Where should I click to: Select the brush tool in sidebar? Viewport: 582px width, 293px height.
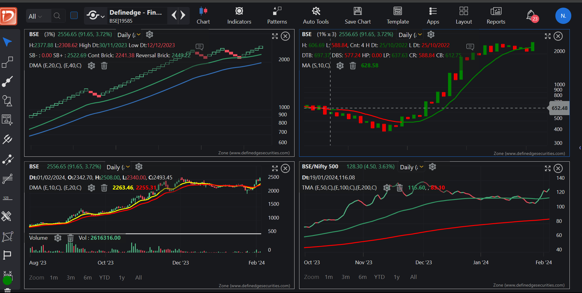[7, 81]
